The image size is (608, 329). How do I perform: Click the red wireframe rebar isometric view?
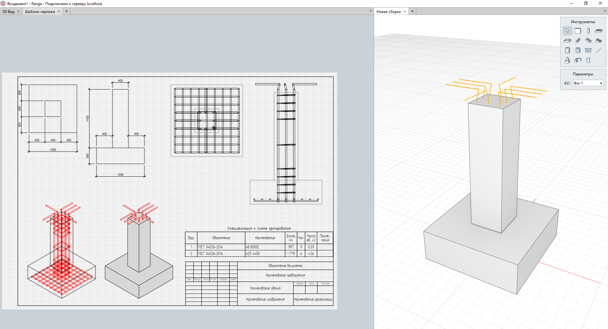(61, 250)
